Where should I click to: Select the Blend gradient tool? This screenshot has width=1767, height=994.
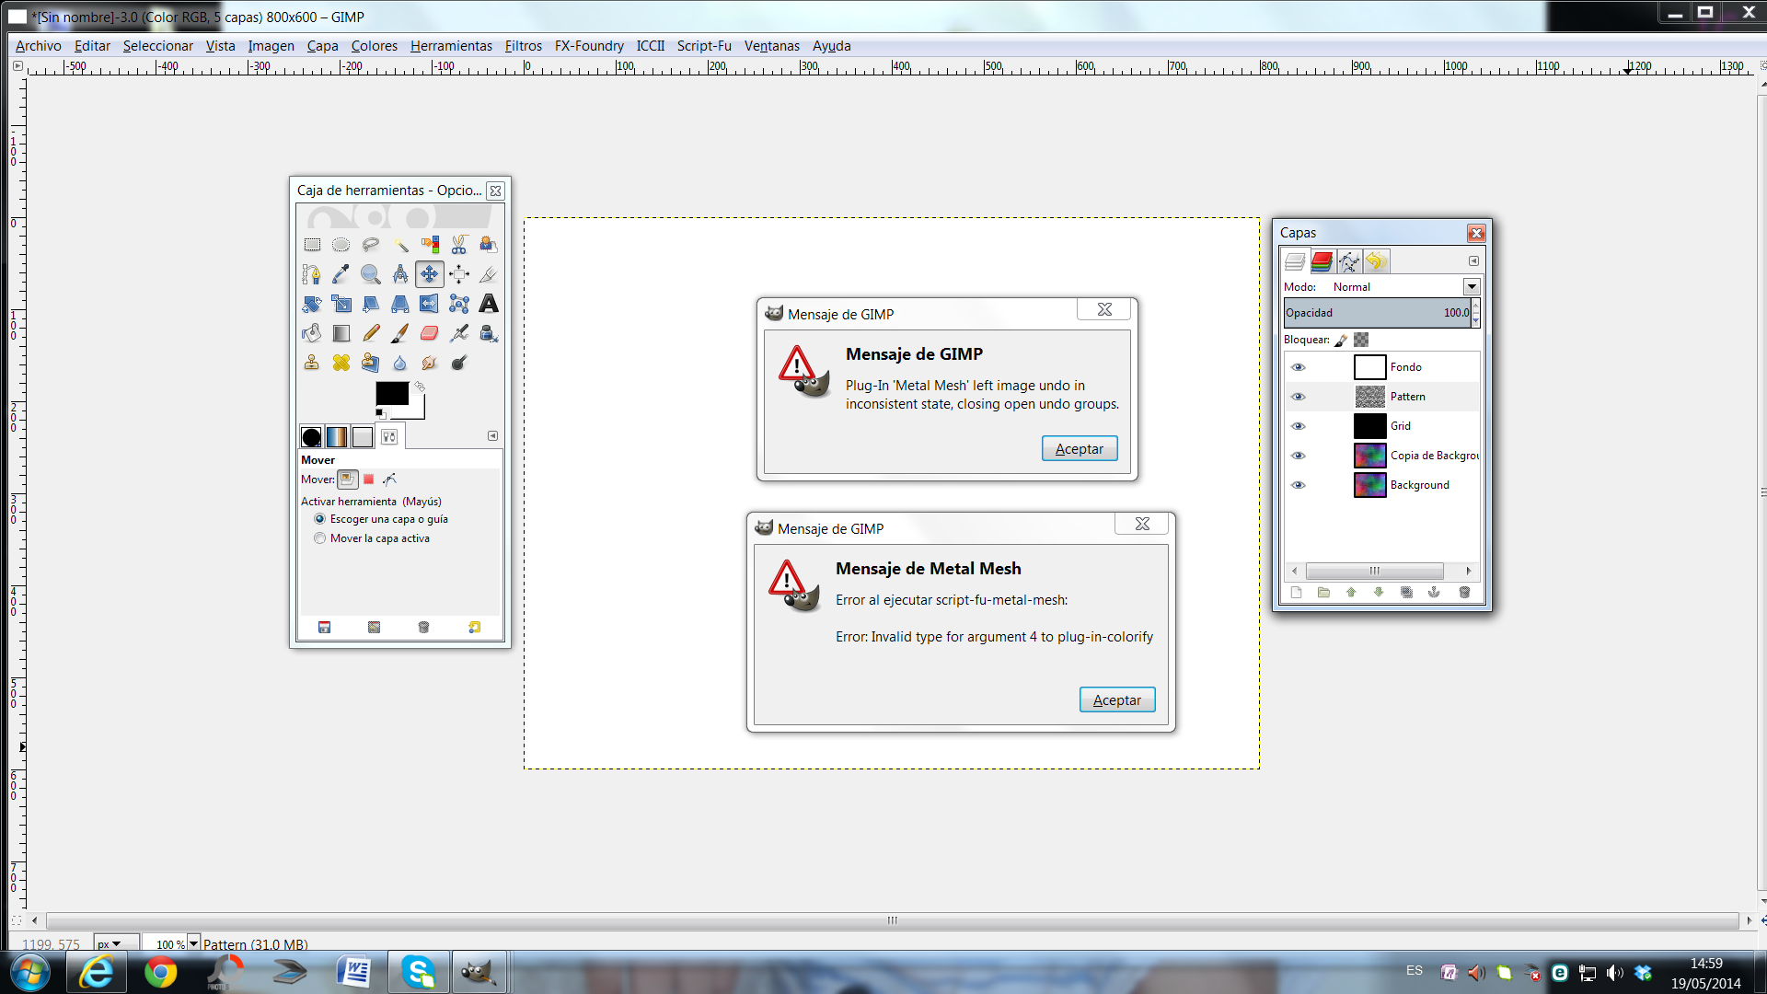tap(341, 333)
